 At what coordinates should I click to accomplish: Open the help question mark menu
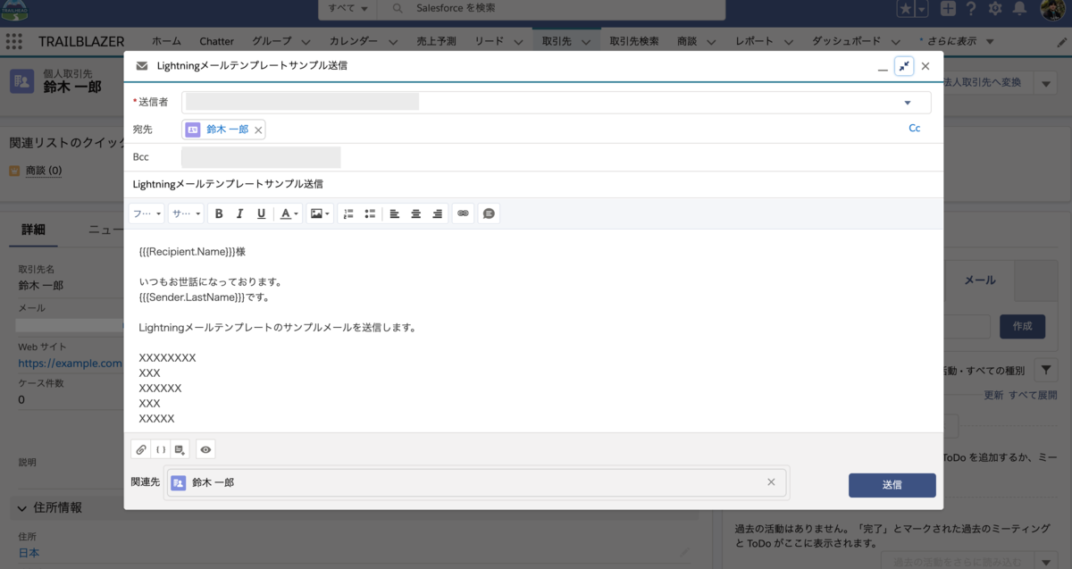(x=971, y=9)
